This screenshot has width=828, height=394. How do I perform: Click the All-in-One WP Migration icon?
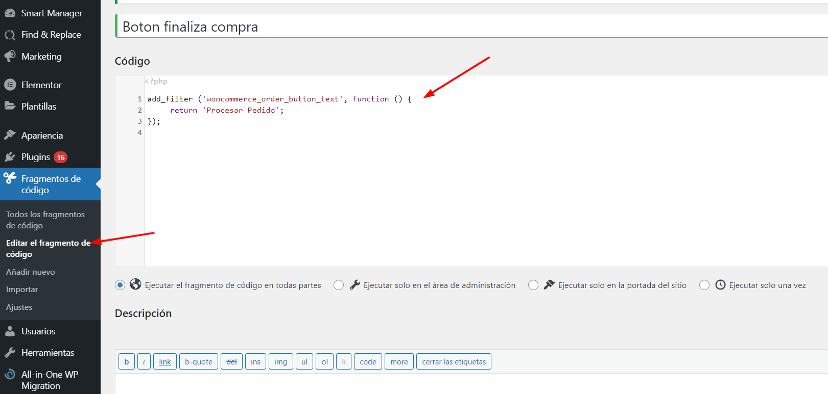point(10,374)
